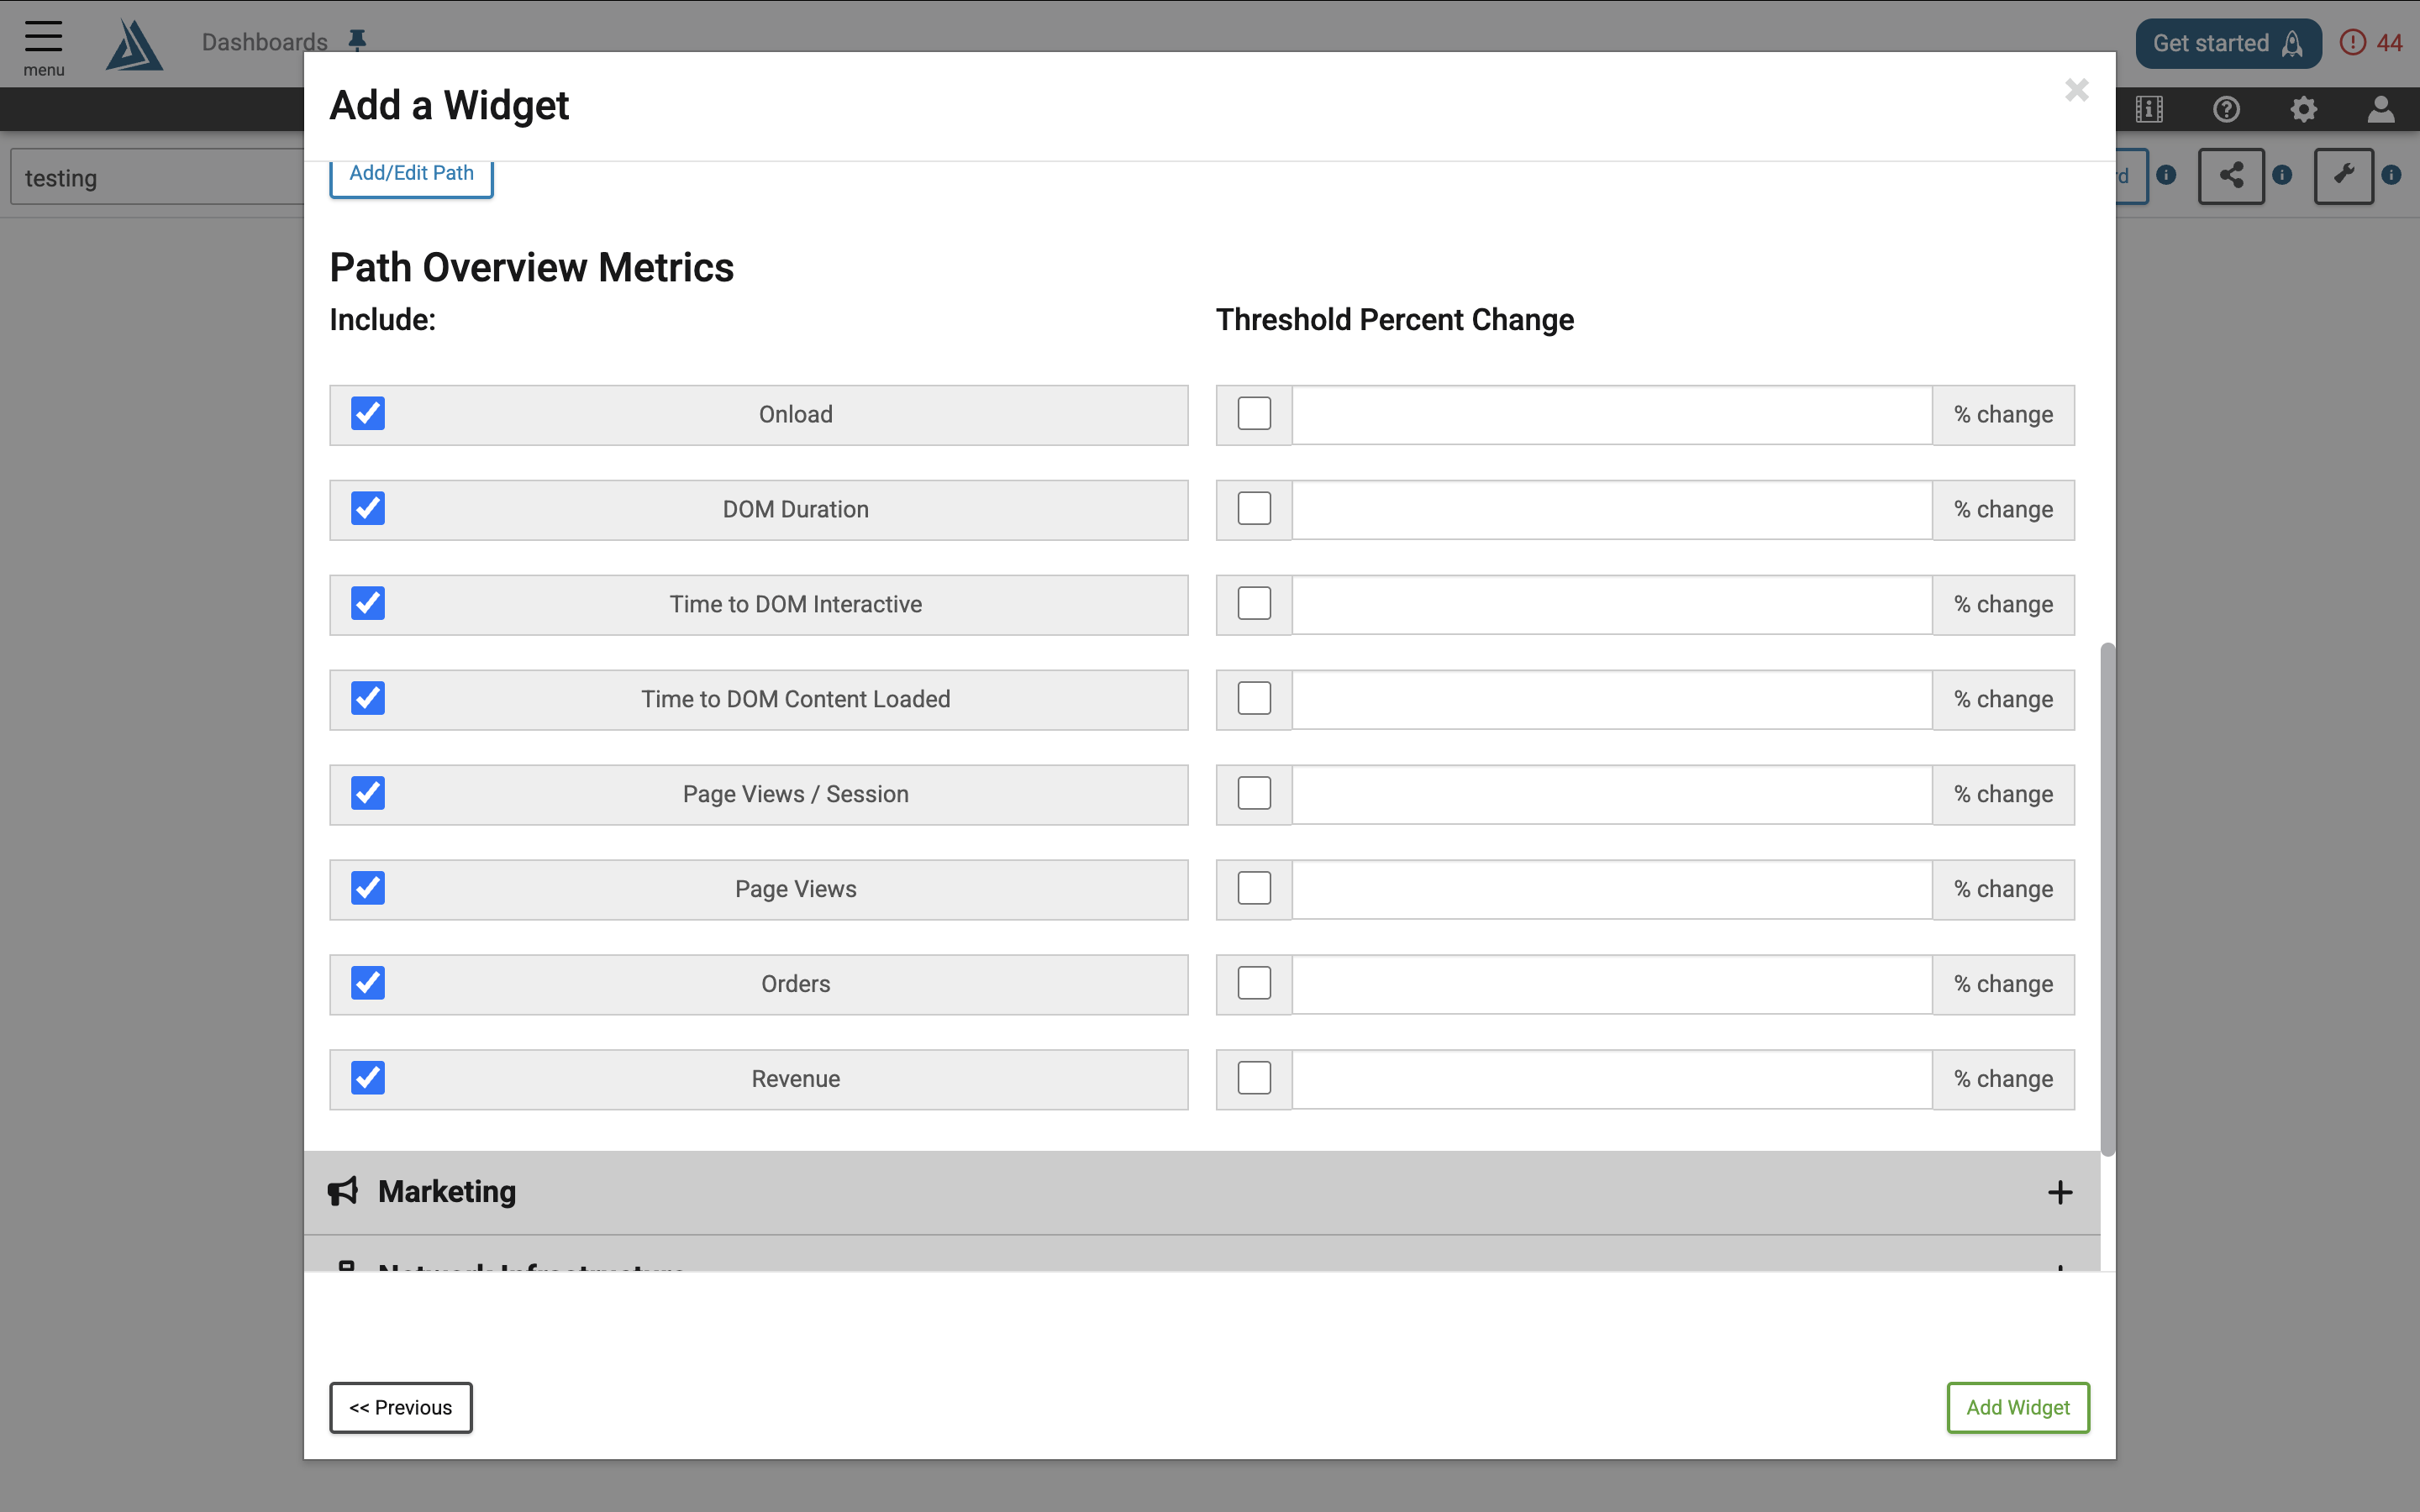The image size is (2420, 1512).
Task: Click the Orders threshold percent input field
Action: [x=1611, y=983]
